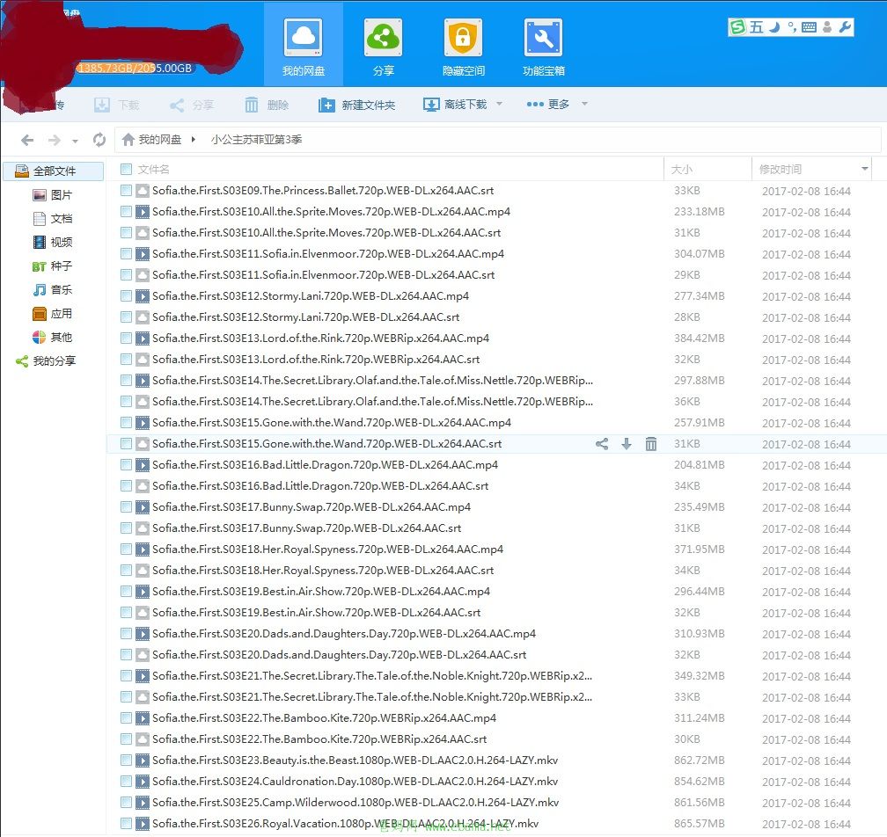Filter by 其他 in sidebar
This screenshot has width=887, height=837.
click(x=53, y=338)
